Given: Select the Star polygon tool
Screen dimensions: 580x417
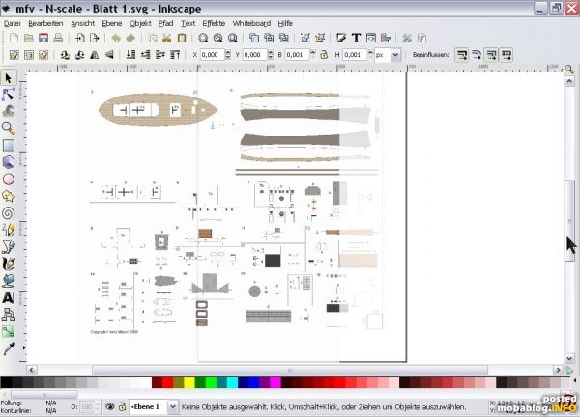Looking at the screenshot, I should 9,196.
